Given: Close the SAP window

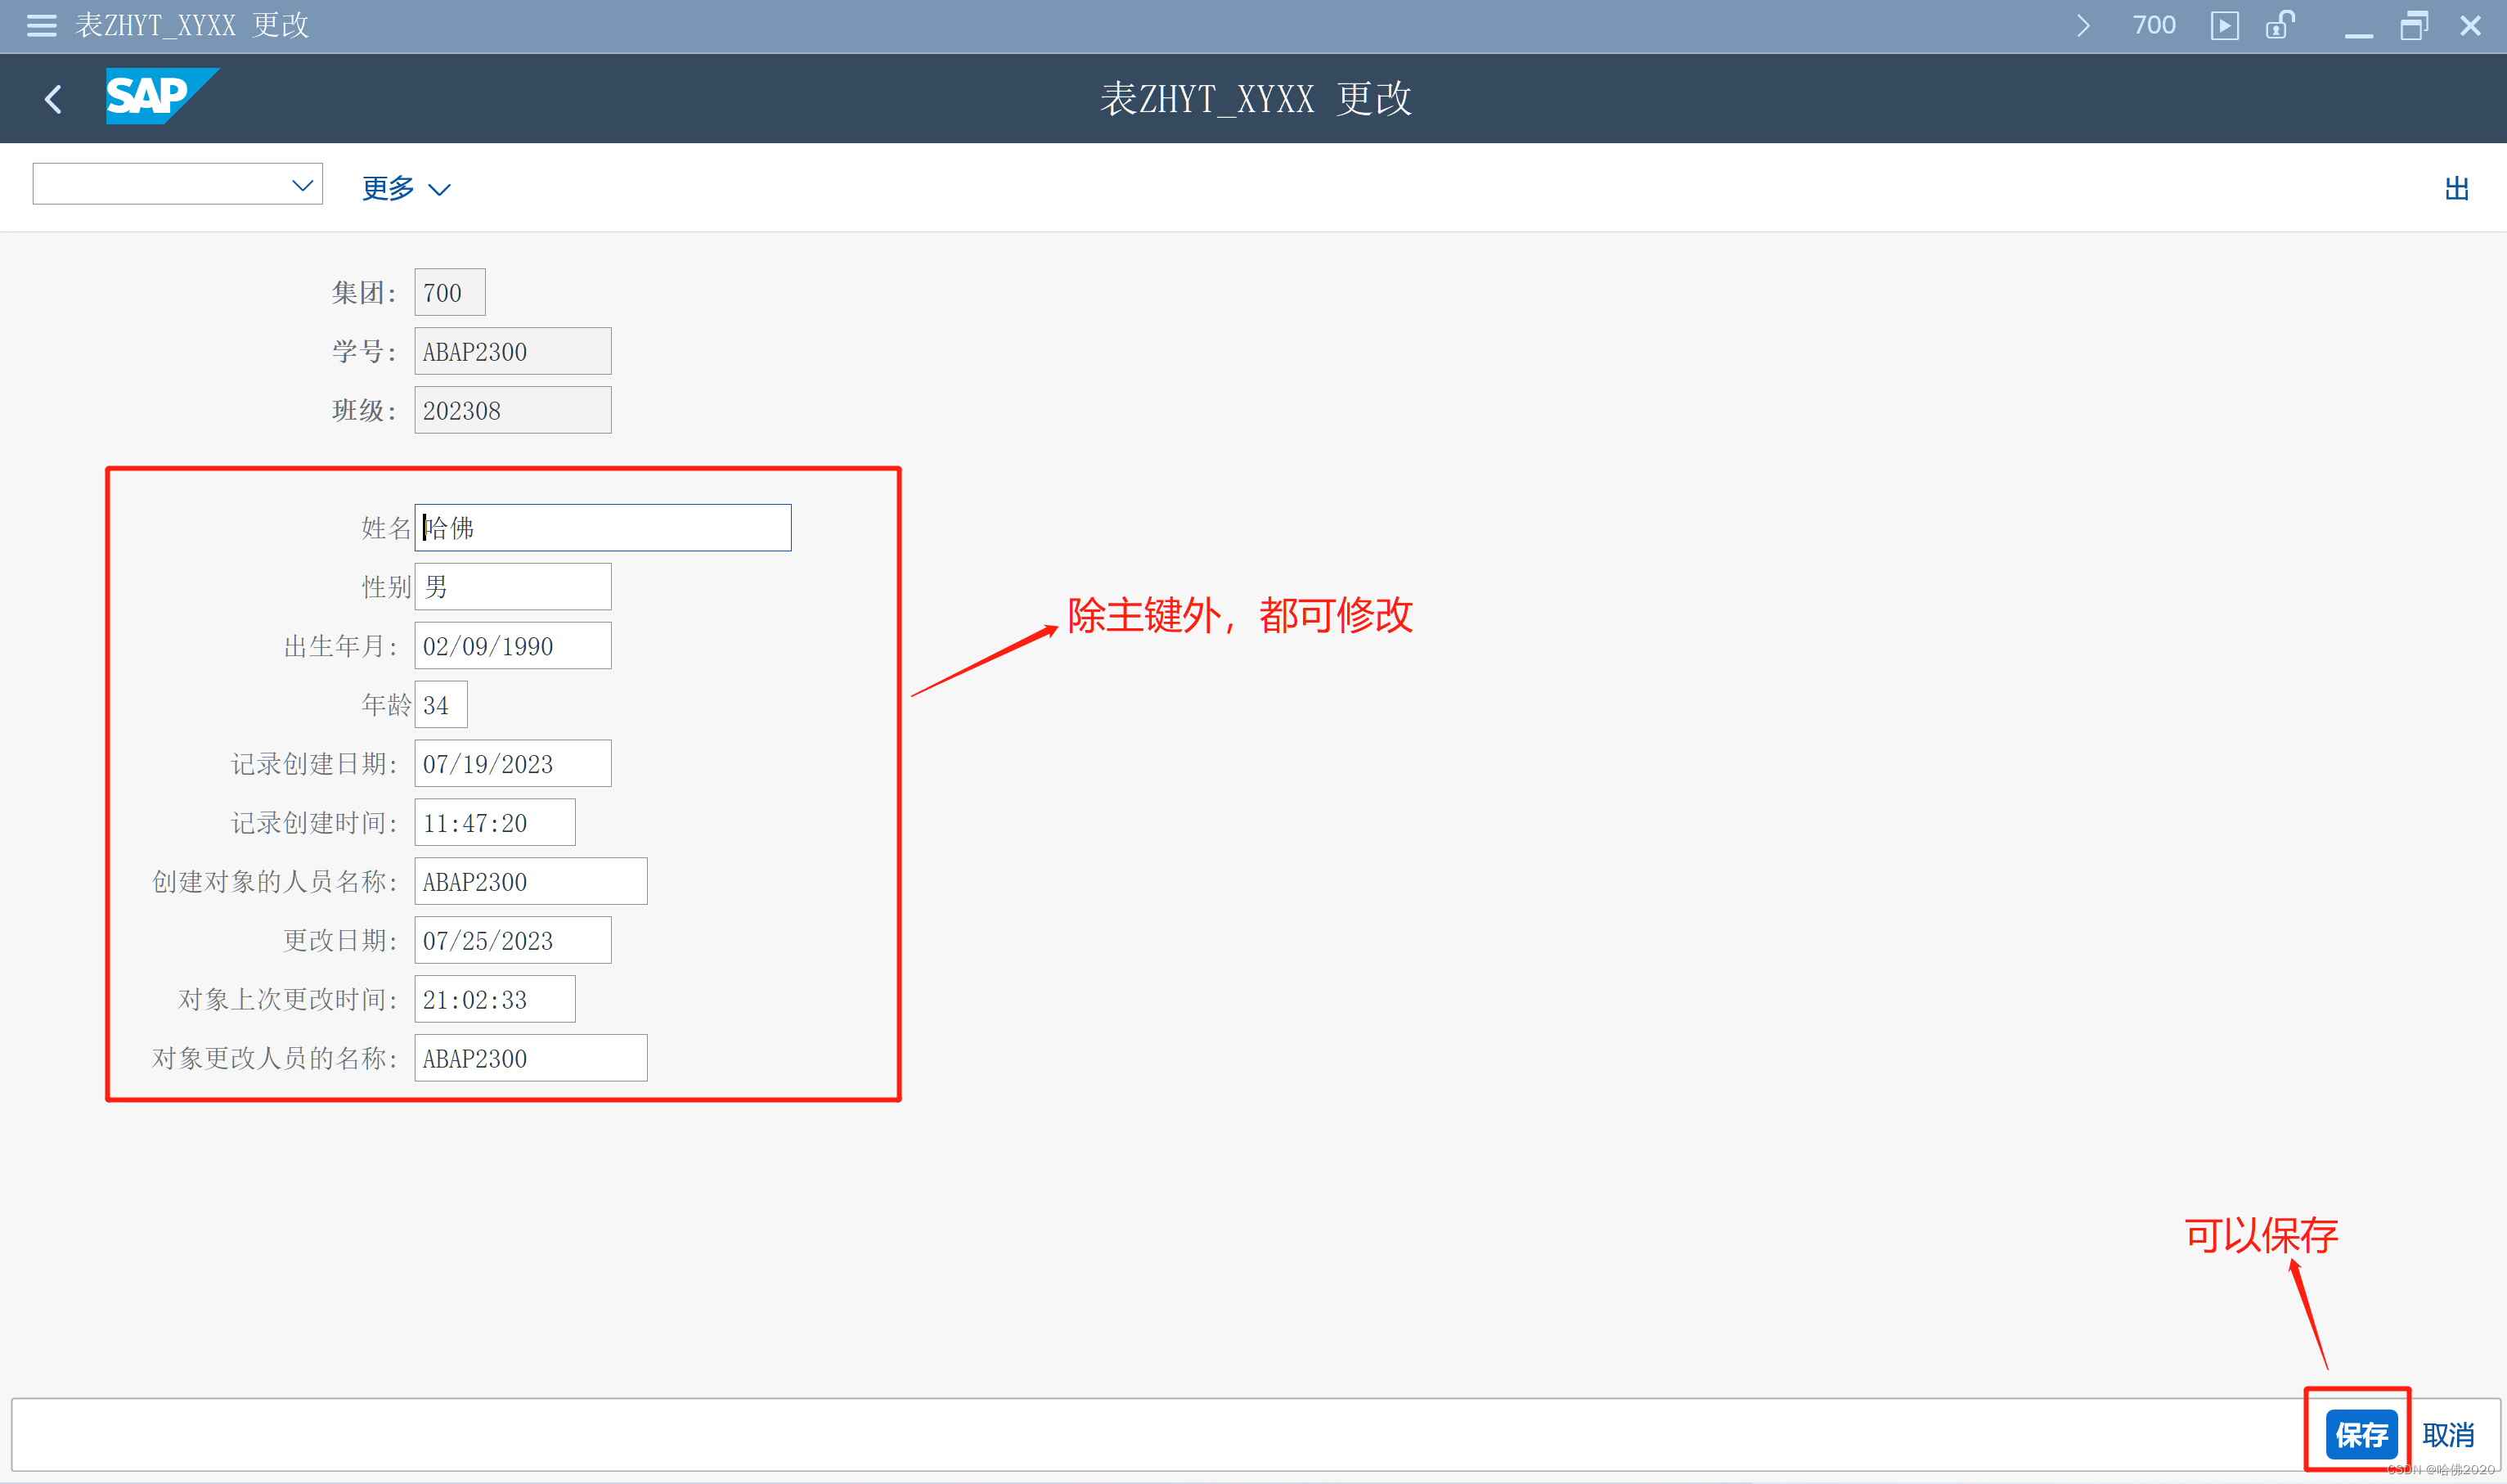Looking at the screenshot, I should pyautogui.click(x=2470, y=25).
